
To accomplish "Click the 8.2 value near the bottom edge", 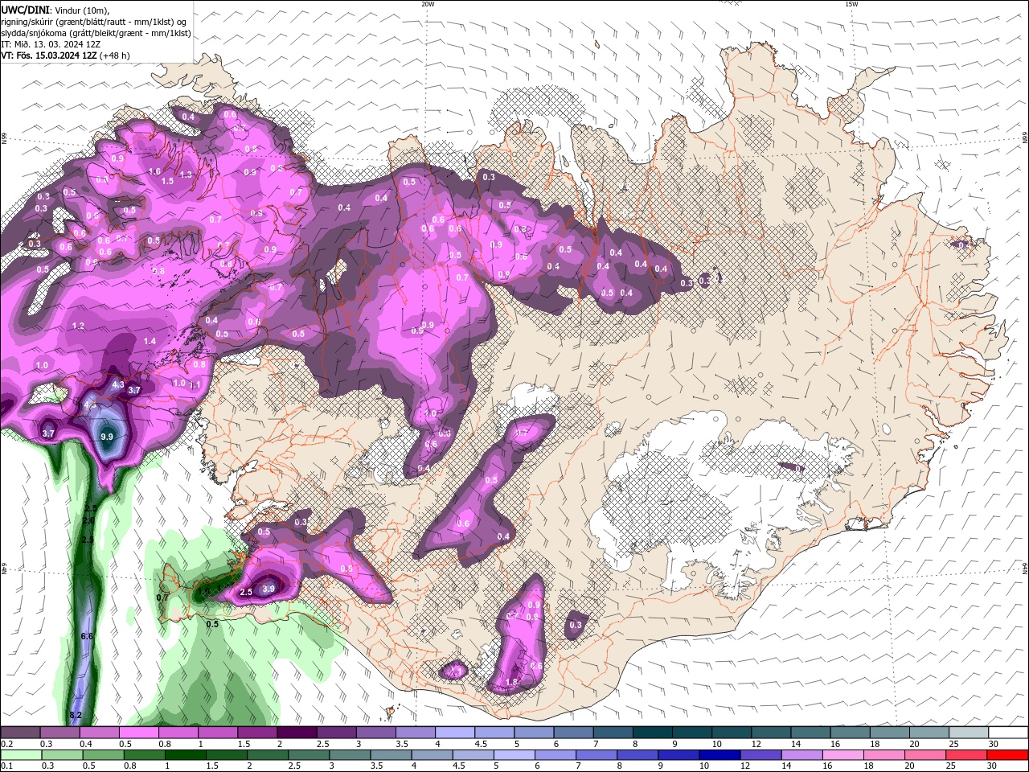I will pyautogui.click(x=76, y=715).
